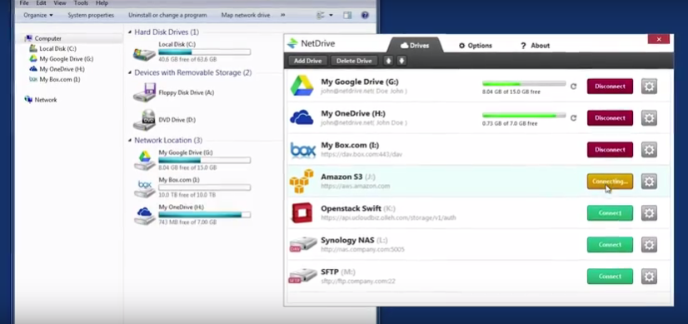Screen dimensions: 688x324
Task: Move selected drive down arrow
Action: [x=401, y=61]
